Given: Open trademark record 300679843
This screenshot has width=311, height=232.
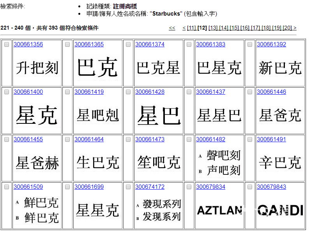Looking at the screenshot, I should point(271,187).
